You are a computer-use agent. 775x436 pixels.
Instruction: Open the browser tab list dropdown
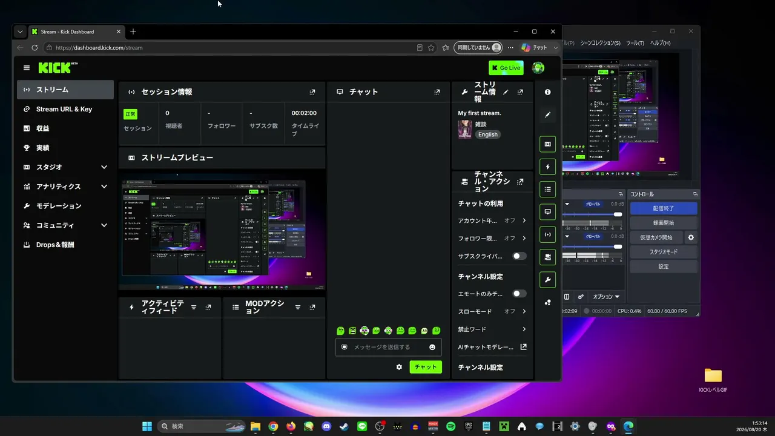[20, 31]
